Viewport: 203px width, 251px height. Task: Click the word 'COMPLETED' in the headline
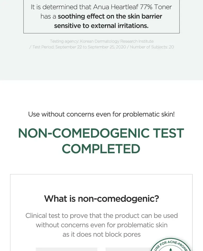[x=101, y=149]
